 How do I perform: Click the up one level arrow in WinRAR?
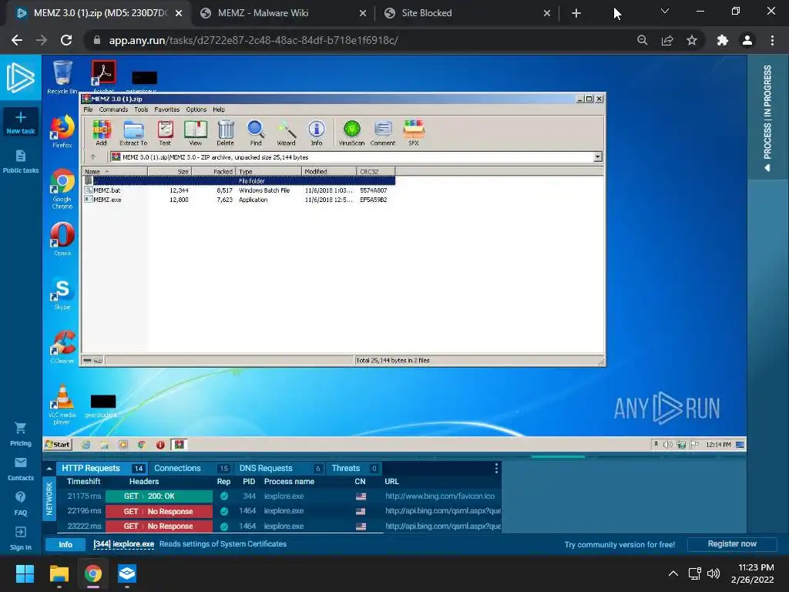[x=93, y=157]
